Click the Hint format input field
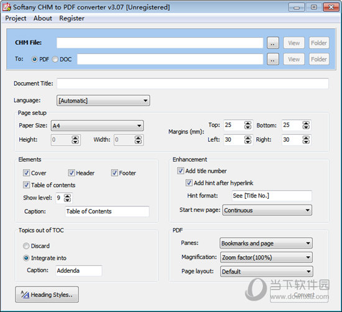The image size is (342, 312). tap(272, 196)
